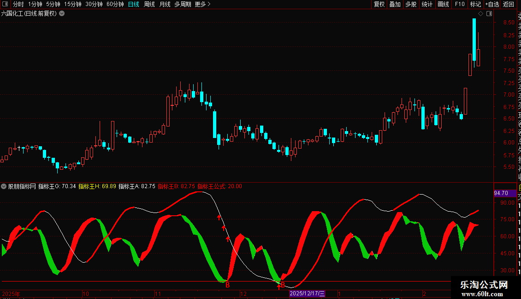Click the top red arrow on indicator line
521x299 pixels.
click(219, 218)
